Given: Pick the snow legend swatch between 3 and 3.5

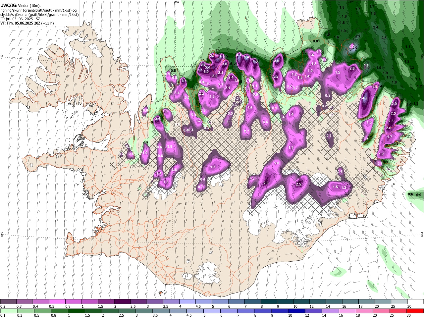Looking at the screenshot, I should pyautogui.click(x=155, y=302).
